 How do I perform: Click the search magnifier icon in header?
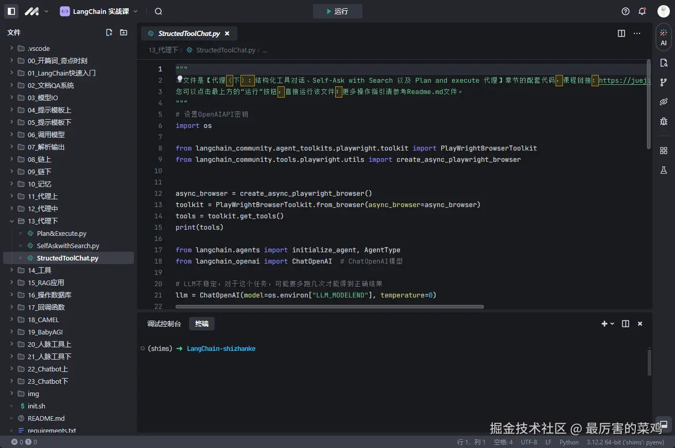click(158, 11)
